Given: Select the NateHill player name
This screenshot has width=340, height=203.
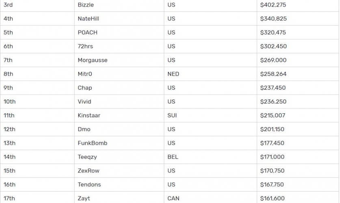Looking at the screenshot, I should click(x=88, y=19).
